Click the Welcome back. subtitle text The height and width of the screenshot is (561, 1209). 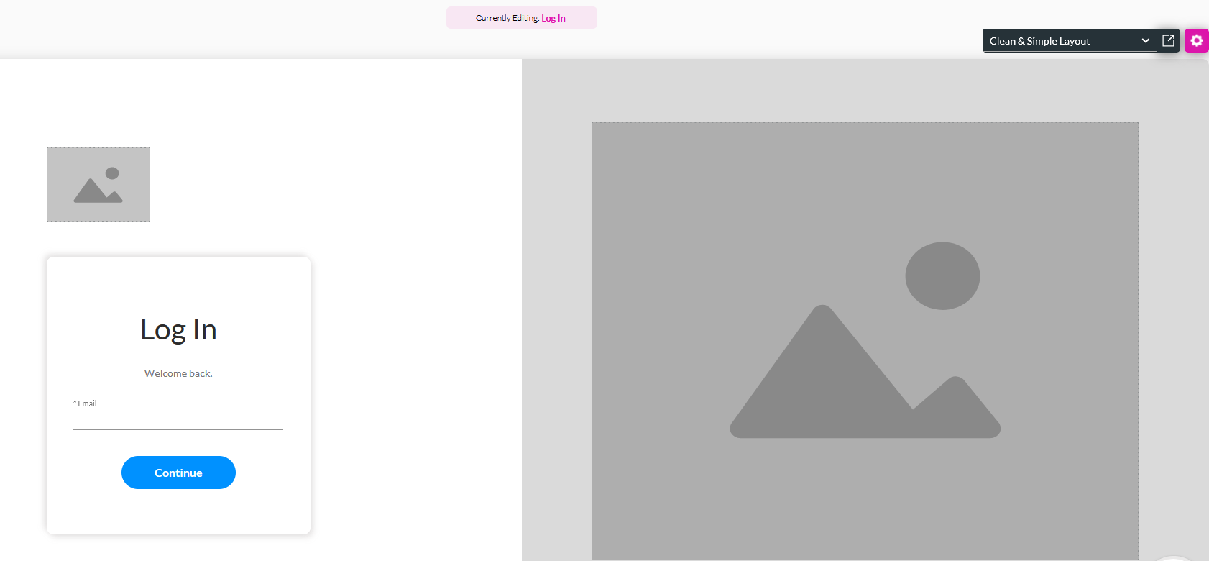click(x=178, y=373)
